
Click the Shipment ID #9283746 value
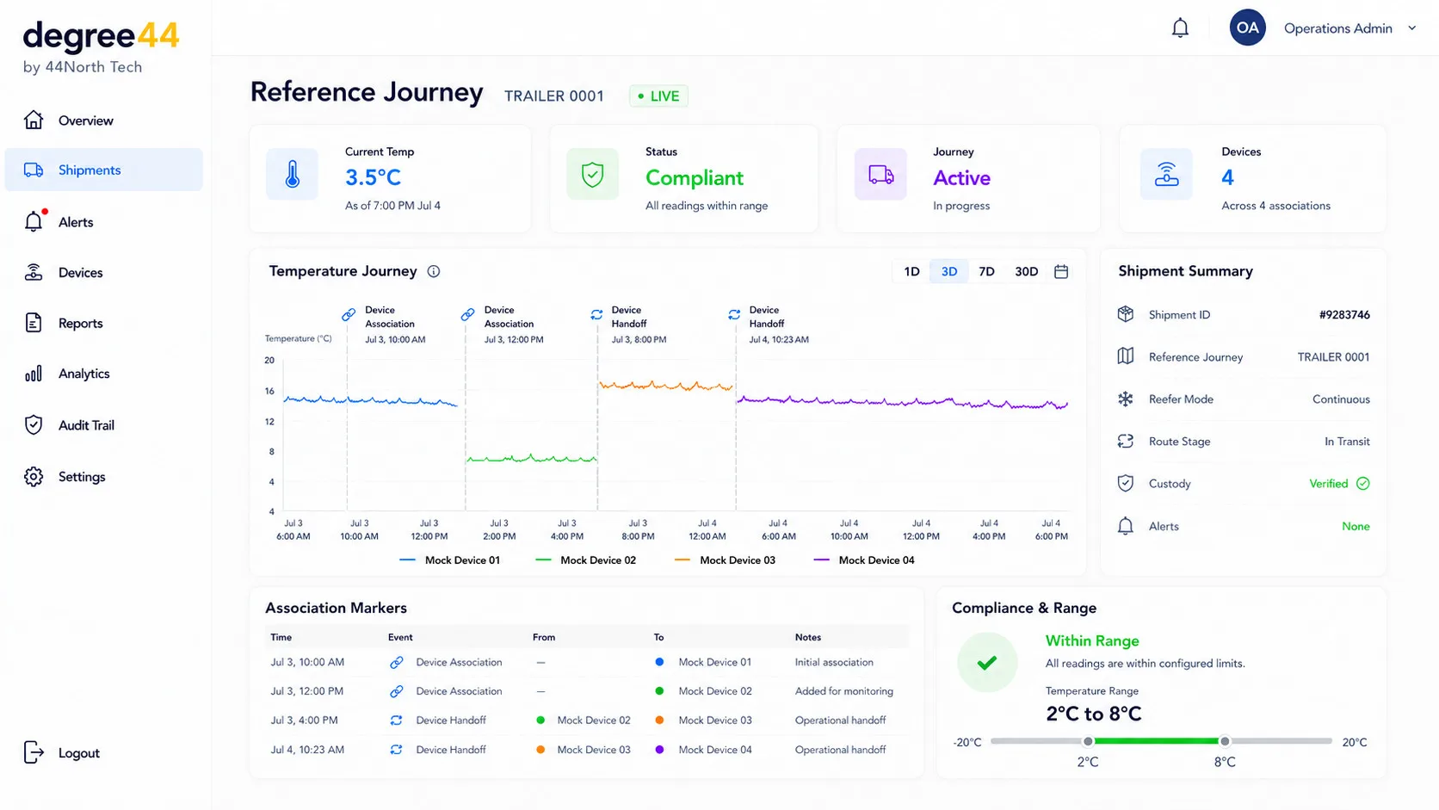click(x=1344, y=315)
